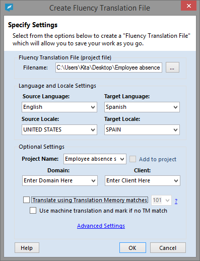Confirm with the OK button

132,248
